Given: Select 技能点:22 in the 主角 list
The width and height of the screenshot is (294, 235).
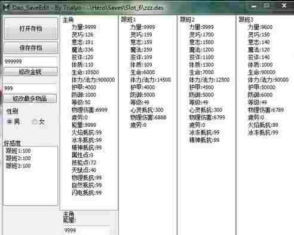Looking at the screenshot, I should point(84,163).
